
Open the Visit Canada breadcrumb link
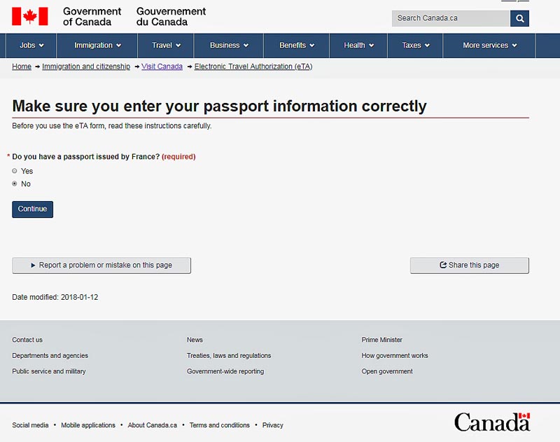pos(162,67)
